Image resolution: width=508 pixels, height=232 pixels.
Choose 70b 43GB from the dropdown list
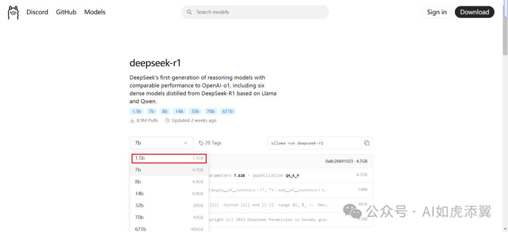(169, 217)
